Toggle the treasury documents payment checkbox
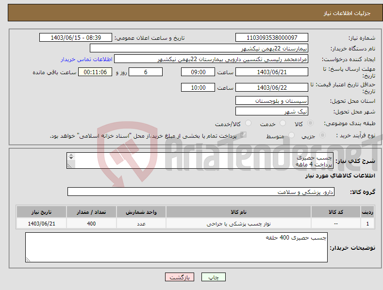Image resolution: width=383 pixels, height=290 pixels. 243,135
